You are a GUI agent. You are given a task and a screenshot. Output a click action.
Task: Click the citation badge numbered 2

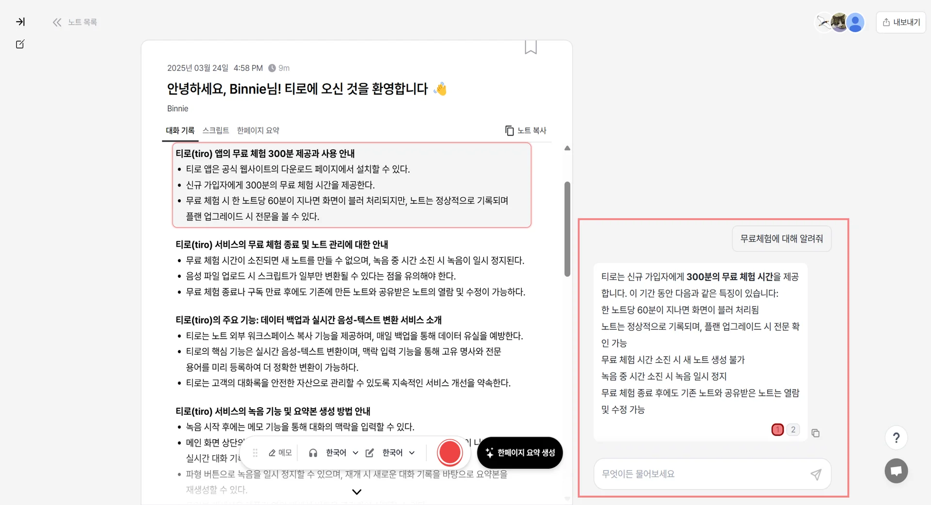[793, 429]
